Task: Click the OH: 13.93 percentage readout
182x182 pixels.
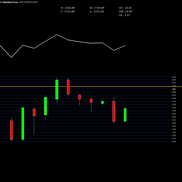Action: (126, 12)
